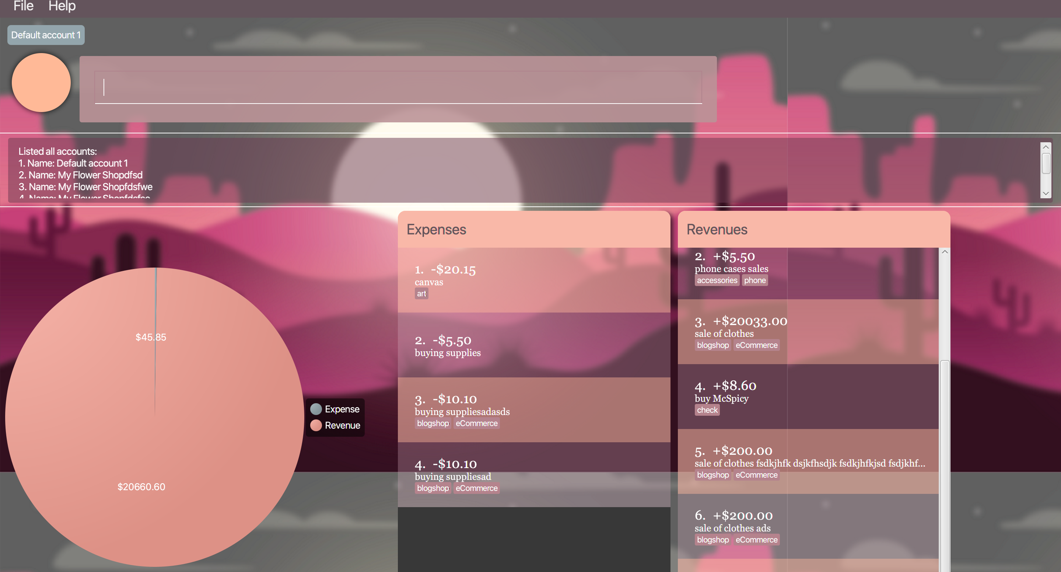Screen dimensions: 1061x572
Task: Click the Default account 1 label
Action: tap(46, 35)
